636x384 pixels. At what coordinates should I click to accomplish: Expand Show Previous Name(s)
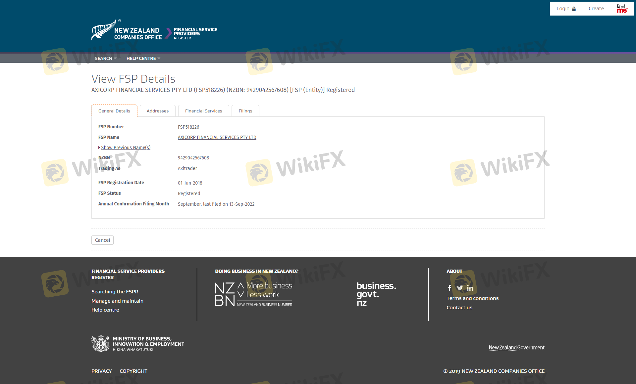[x=125, y=148]
